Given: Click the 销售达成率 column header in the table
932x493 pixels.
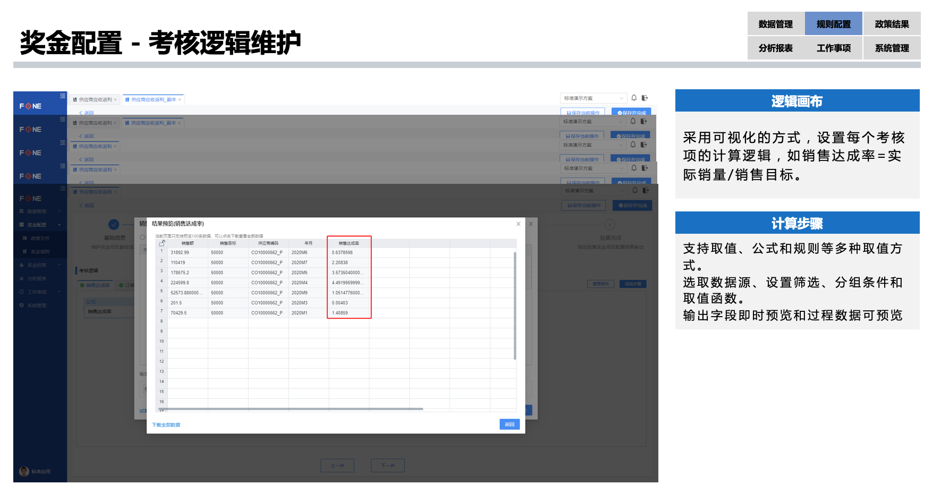Looking at the screenshot, I should coord(349,243).
